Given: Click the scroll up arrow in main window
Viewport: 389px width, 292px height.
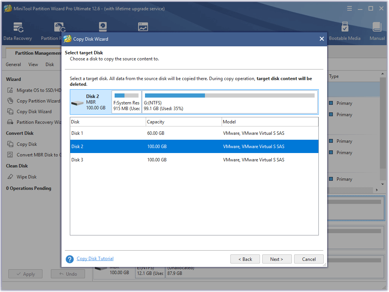Looking at the screenshot, I should coord(383,74).
